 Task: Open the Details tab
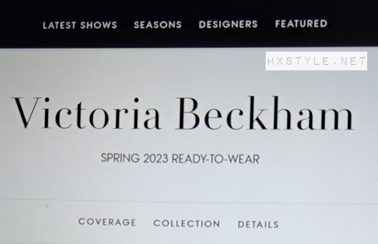coord(258,224)
